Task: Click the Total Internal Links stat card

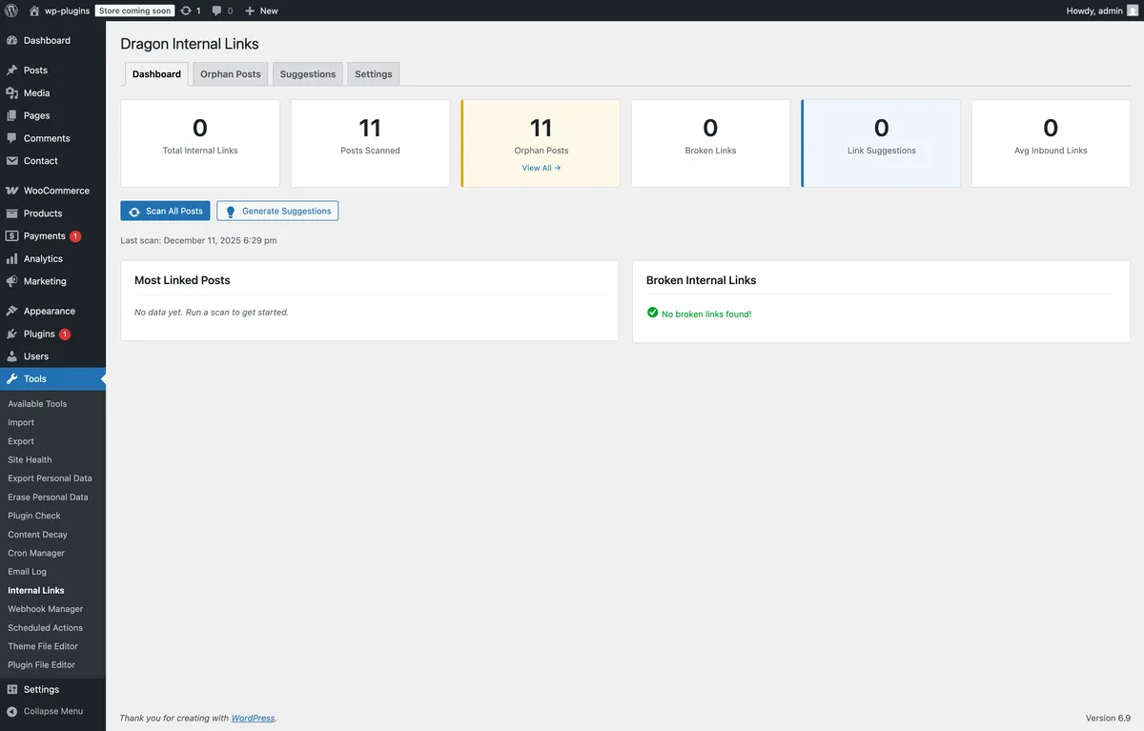Action: pyautogui.click(x=200, y=143)
